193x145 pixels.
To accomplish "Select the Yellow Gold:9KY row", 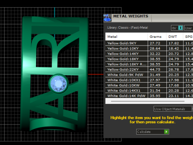I will (x=149, y=43).
